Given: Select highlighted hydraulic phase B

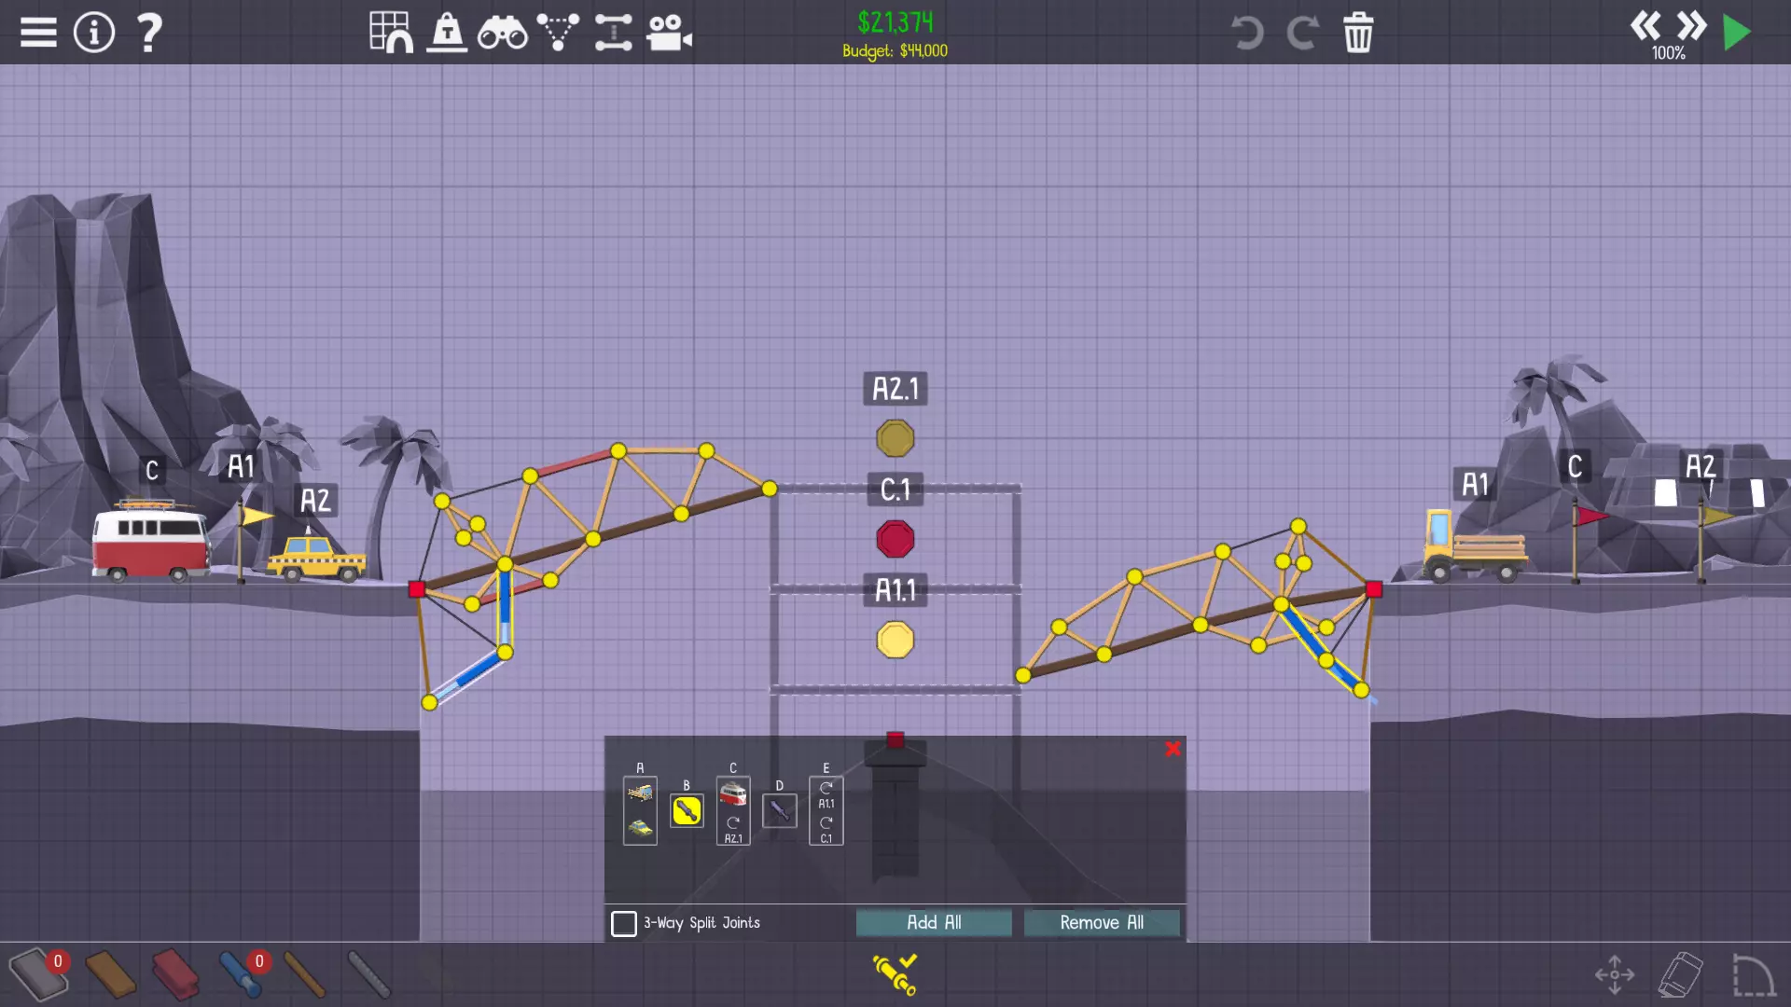Looking at the screenshot, I should (687, 811).
